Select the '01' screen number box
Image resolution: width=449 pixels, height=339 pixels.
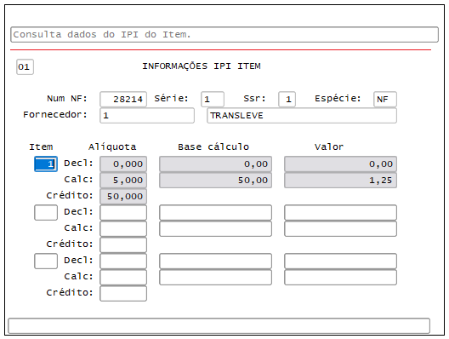tap(25, 66)
